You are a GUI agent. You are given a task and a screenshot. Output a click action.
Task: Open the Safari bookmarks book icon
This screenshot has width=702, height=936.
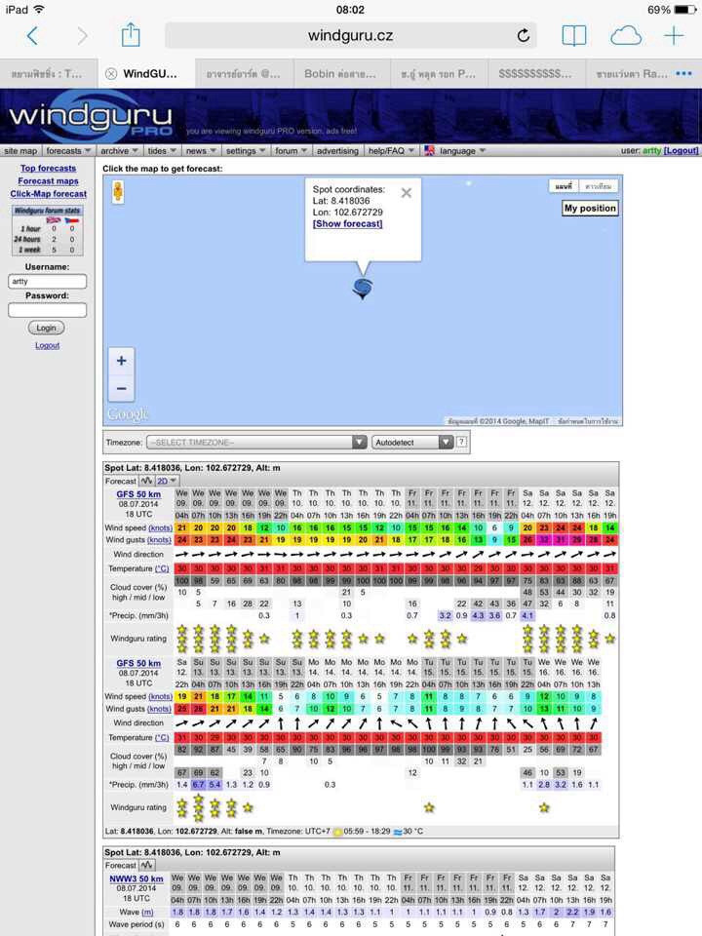tap(573, 36)
